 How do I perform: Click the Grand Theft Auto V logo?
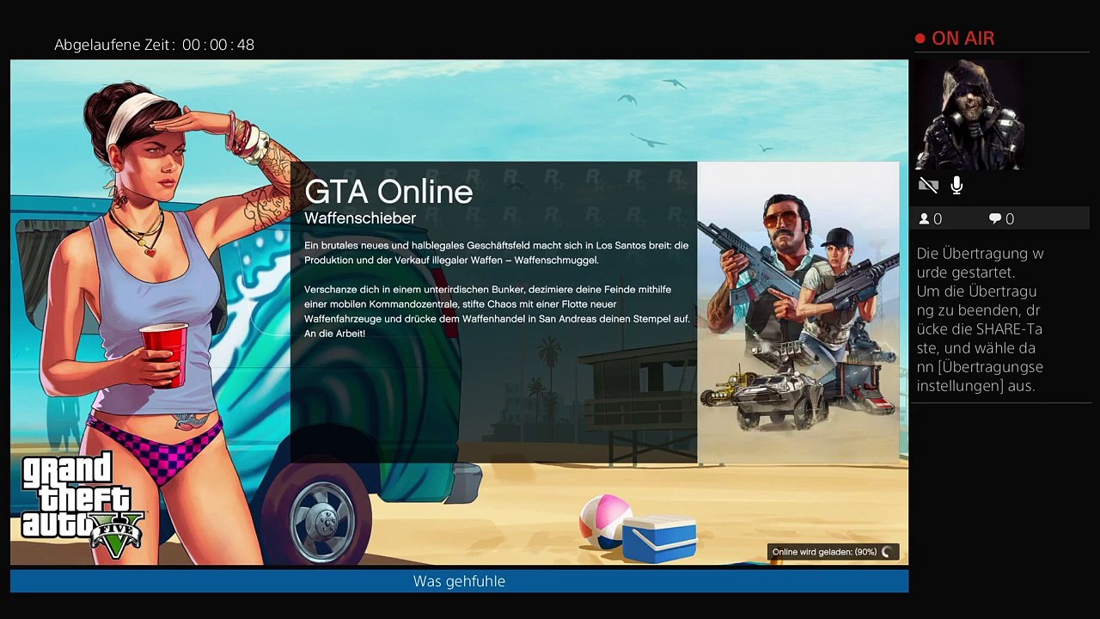coord(82,506)
